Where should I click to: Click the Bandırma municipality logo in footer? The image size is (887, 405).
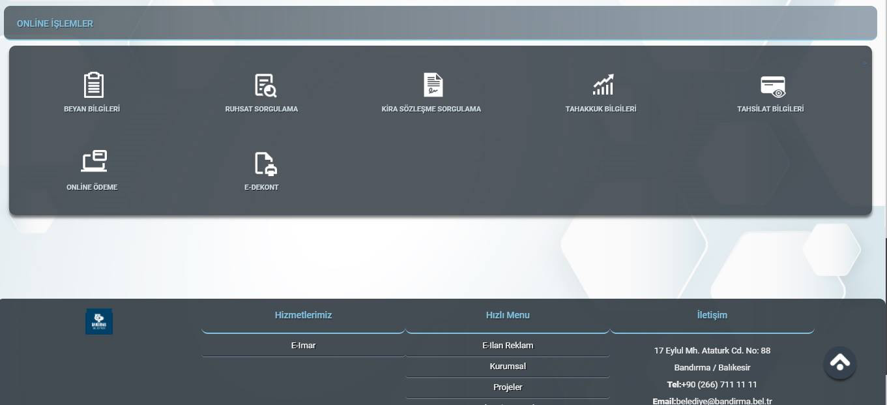(x=99, y=322)
